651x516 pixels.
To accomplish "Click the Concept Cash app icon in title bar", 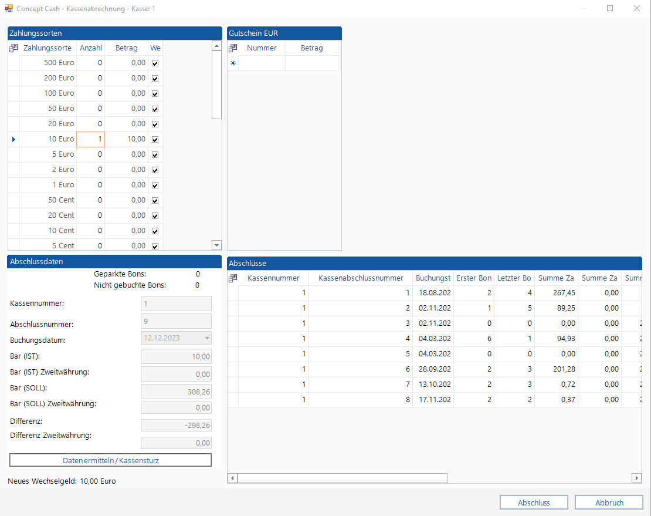I will [9, 9].
